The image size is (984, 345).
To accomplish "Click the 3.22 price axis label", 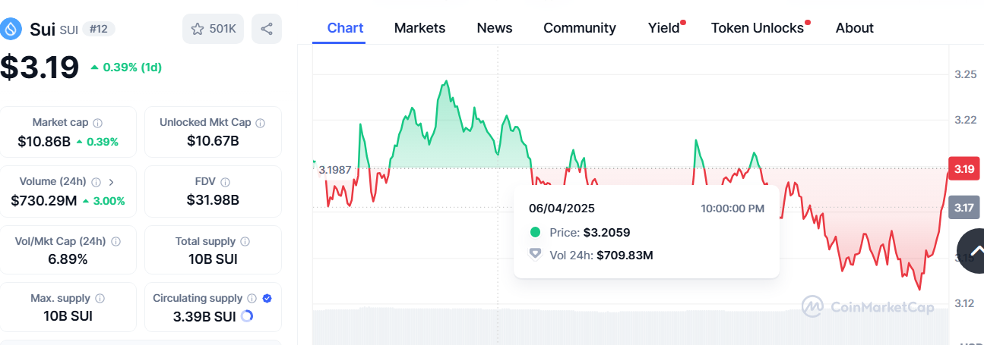I will tap(965, 120).
